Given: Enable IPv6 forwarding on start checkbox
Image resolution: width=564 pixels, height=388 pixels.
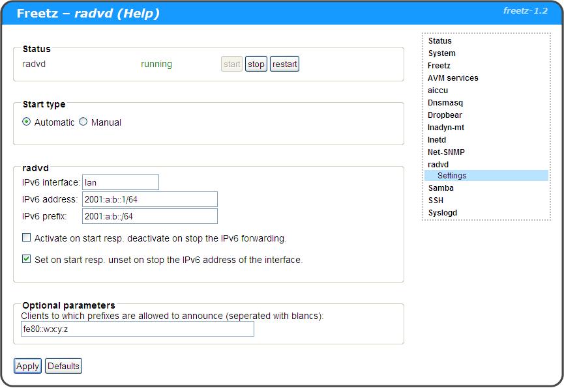Looking at the screenshot, I should 27,238.
